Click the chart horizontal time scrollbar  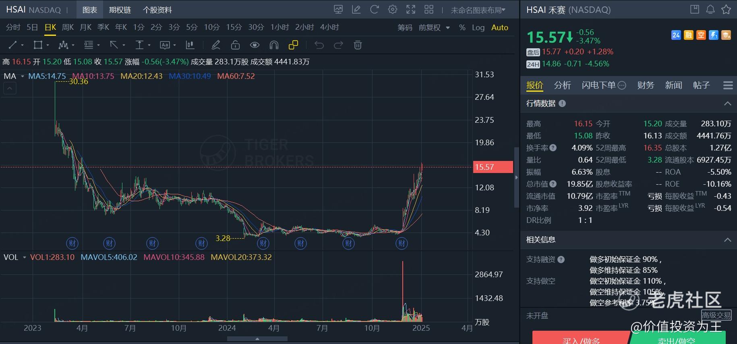click(257, 339)
